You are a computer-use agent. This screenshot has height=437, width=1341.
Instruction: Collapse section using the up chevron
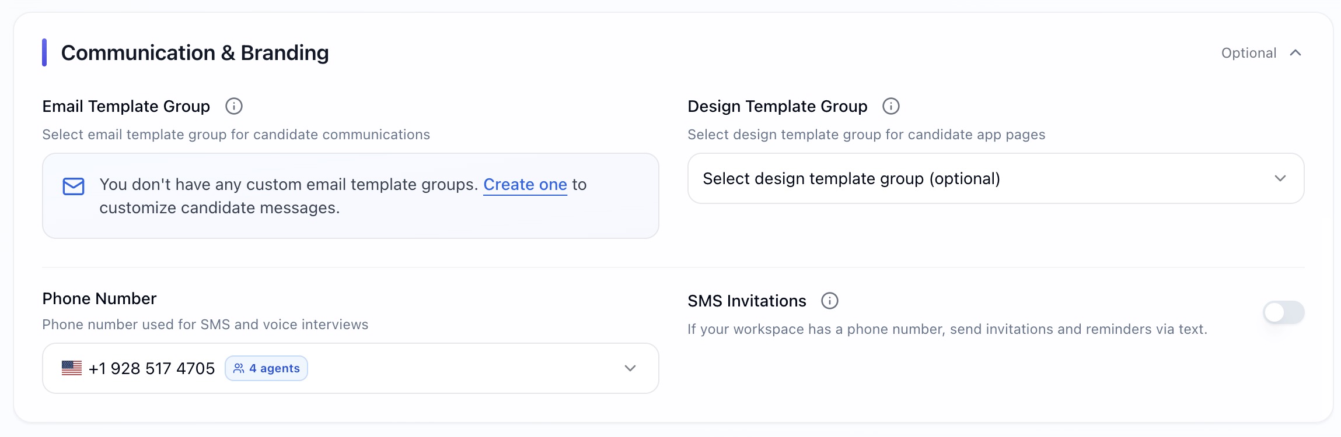[1295, 53]
